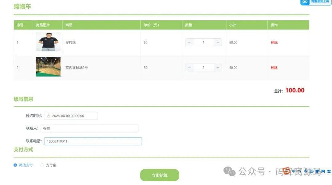Click the Baidu cloud upload icon

click(305, 2)
